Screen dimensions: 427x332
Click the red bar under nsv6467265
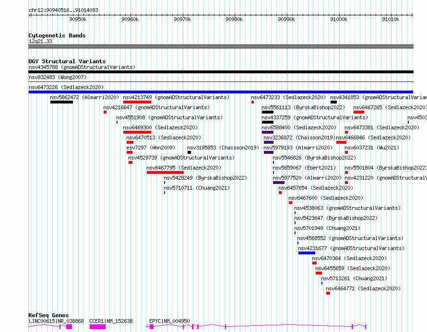359,112
